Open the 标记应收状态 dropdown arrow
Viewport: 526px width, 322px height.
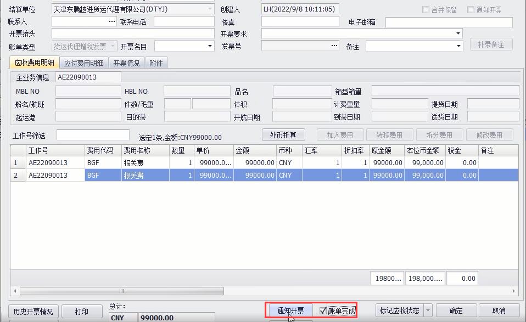[428, 311]
